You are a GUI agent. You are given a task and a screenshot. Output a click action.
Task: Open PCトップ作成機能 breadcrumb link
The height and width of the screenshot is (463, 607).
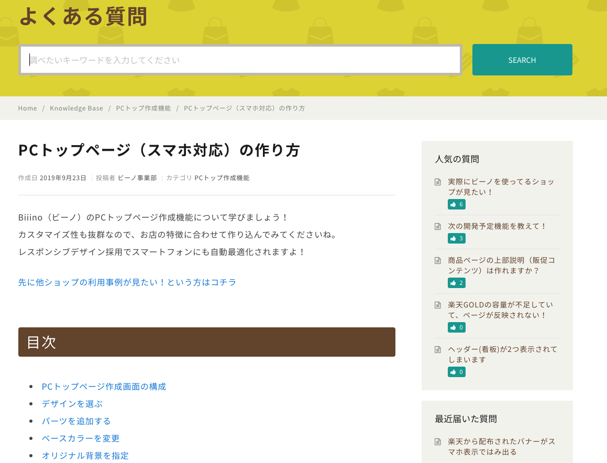coord(143,108)
